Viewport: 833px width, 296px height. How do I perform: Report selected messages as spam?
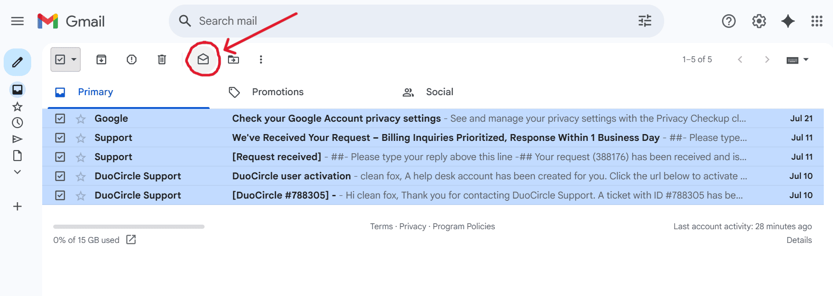pos(132,59)
